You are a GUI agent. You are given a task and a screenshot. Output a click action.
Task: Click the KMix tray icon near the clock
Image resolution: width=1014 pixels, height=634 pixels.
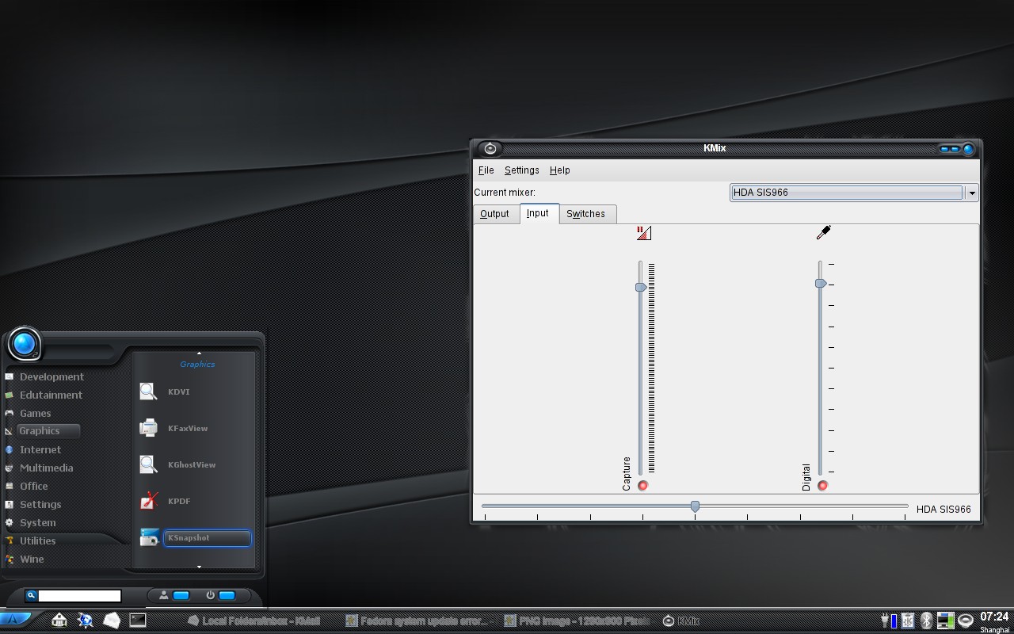tap(965, 620)
